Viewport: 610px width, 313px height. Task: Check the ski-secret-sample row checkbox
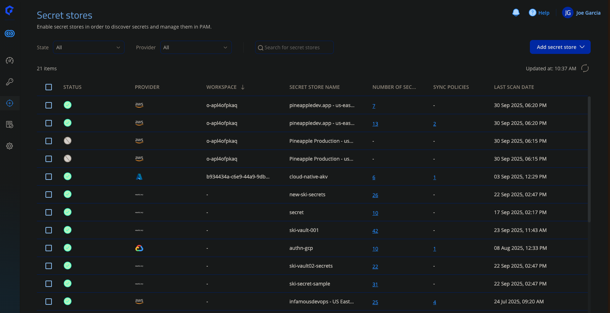pos(49,284)
